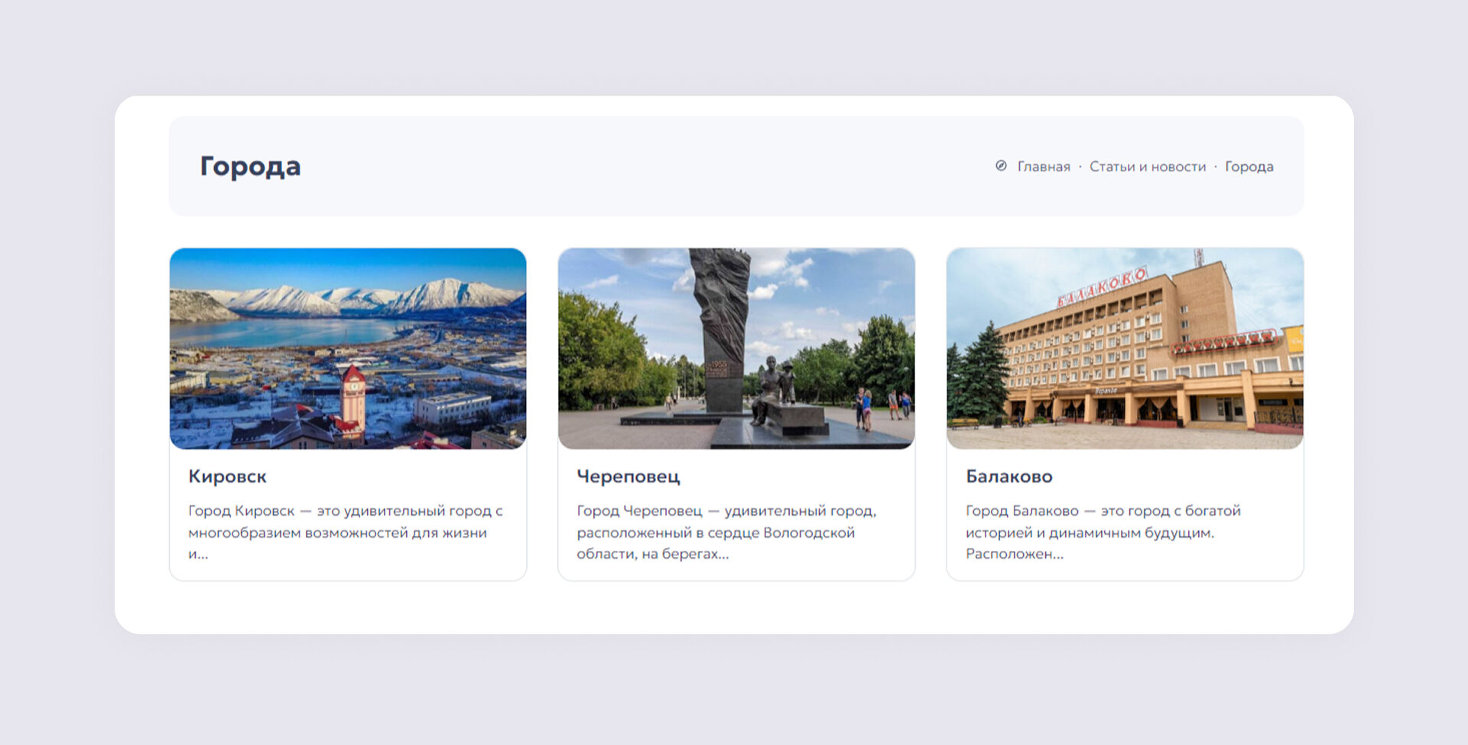Image resolution: width=1468 pixels, height=745 pixels.
Task: Open the Статьи и новости breadcrumb link
Action: coord(1147,167)
